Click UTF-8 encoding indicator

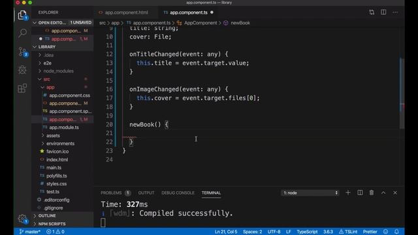click(x=274, y=232)
